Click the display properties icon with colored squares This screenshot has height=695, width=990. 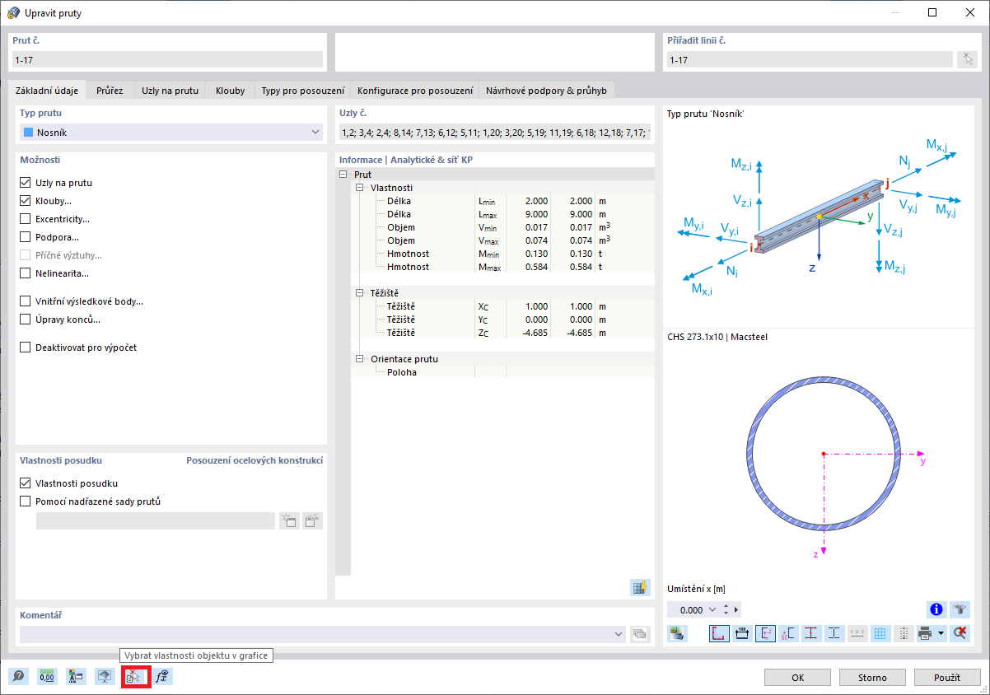click(76, 677)
